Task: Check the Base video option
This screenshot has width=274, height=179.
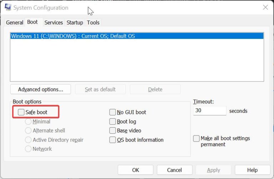Action: point(112,130)
